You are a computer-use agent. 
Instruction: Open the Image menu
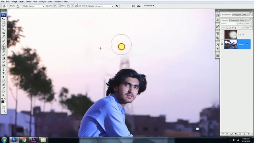click(x=14, y=2)
